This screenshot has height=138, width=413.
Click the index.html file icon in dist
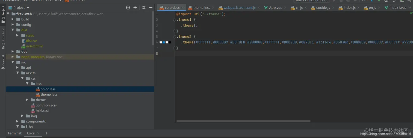click(23, 46)
